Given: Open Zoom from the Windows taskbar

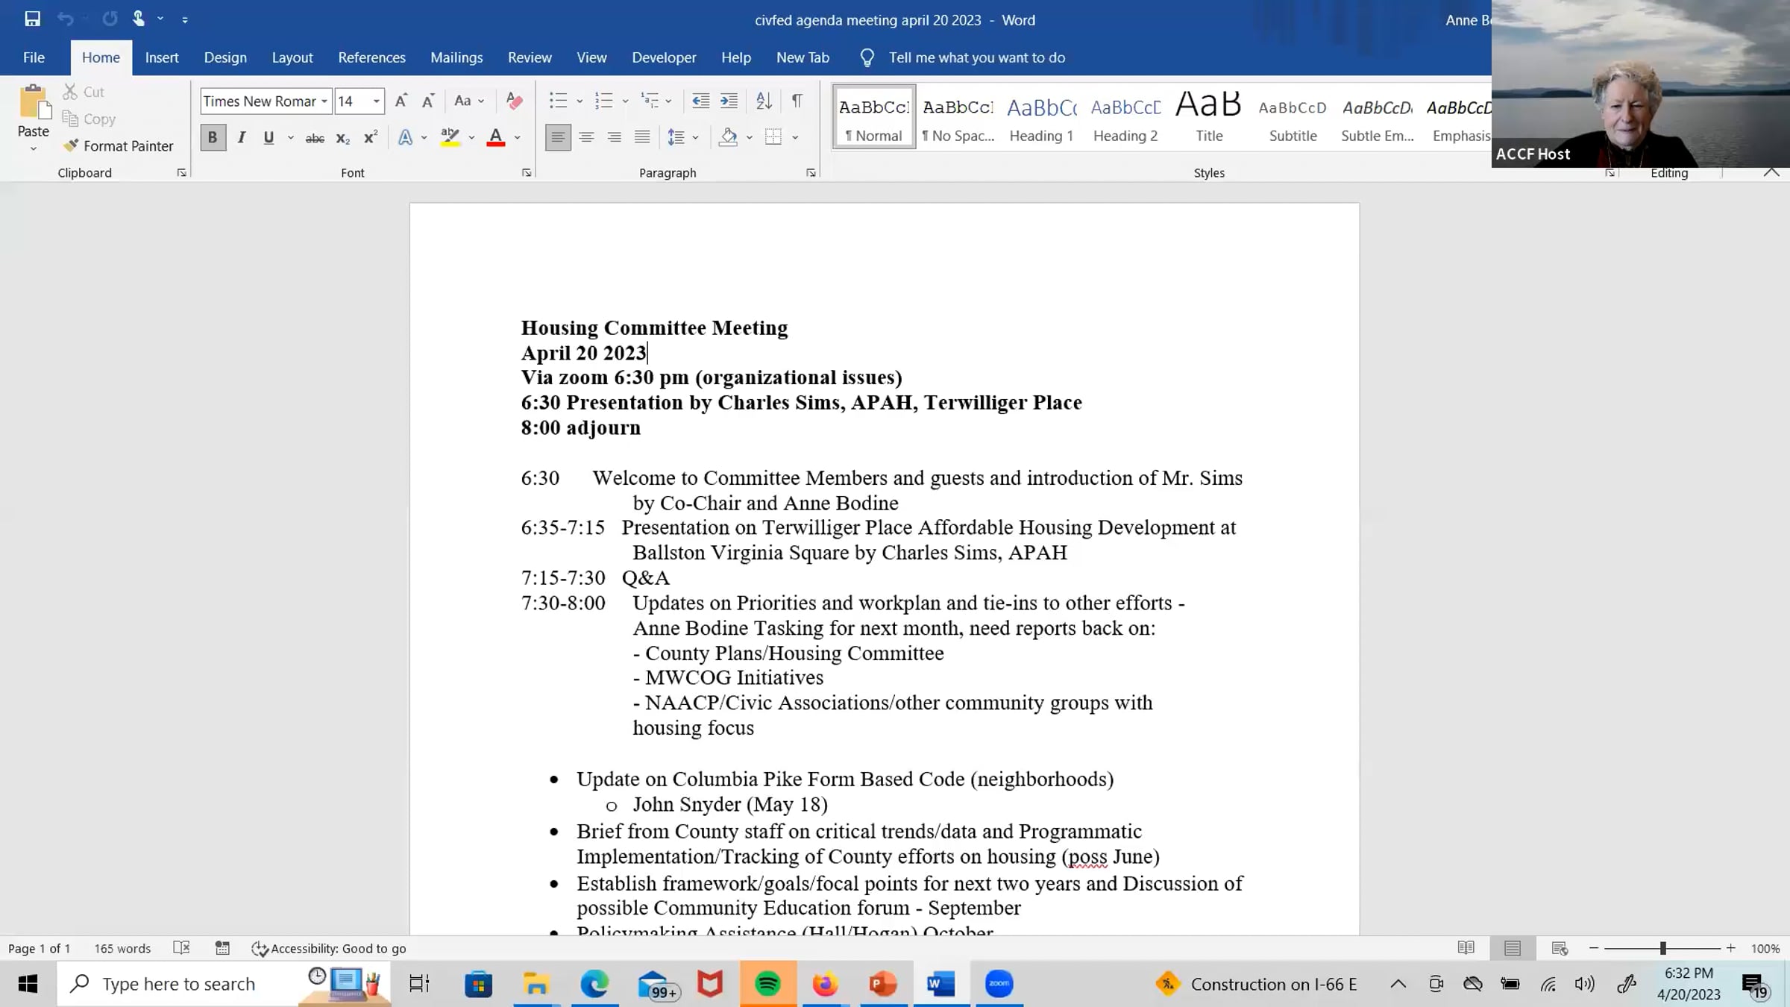Looking at the screenshot, I should pyautogui.click(x=999, y=984).
